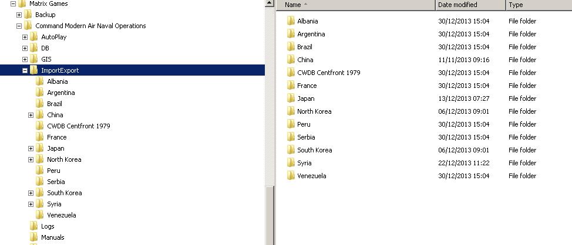Expand the GIS tree node

[x=25, y=59]
